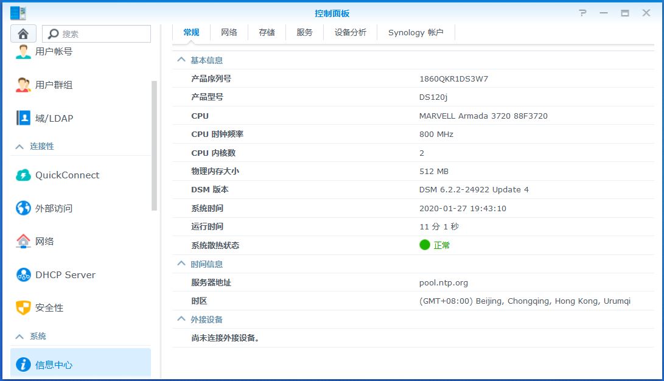Open the 安全性 shield icon

click(23, 308)
